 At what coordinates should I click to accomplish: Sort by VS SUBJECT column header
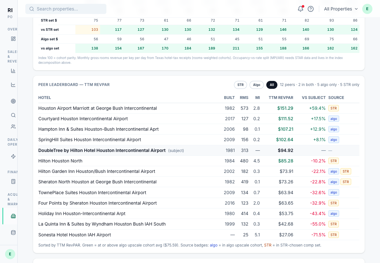coord(314,98)
